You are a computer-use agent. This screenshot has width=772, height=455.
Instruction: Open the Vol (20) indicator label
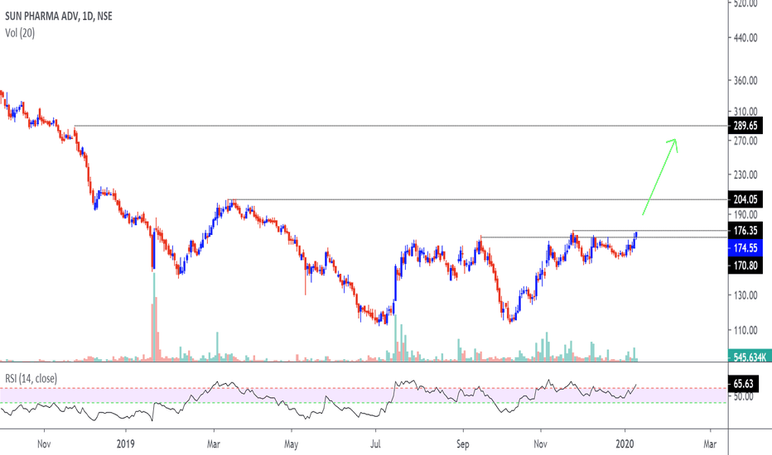20,33
